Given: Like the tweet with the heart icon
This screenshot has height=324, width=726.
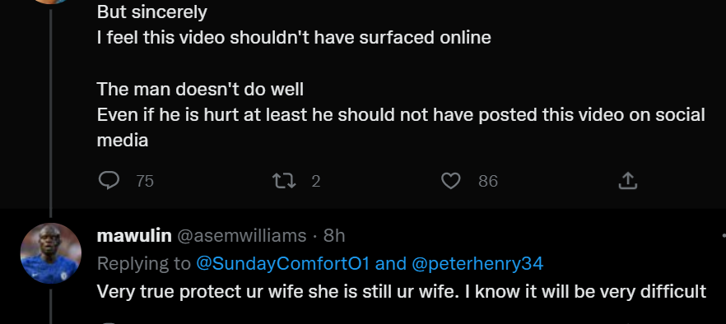Looking at the screenshot, I should [450, 181].
